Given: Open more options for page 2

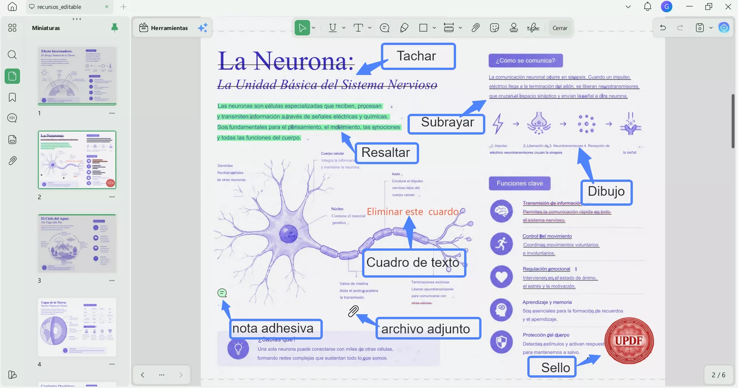Looking at the screenshot, I should [x=112, y=196].
